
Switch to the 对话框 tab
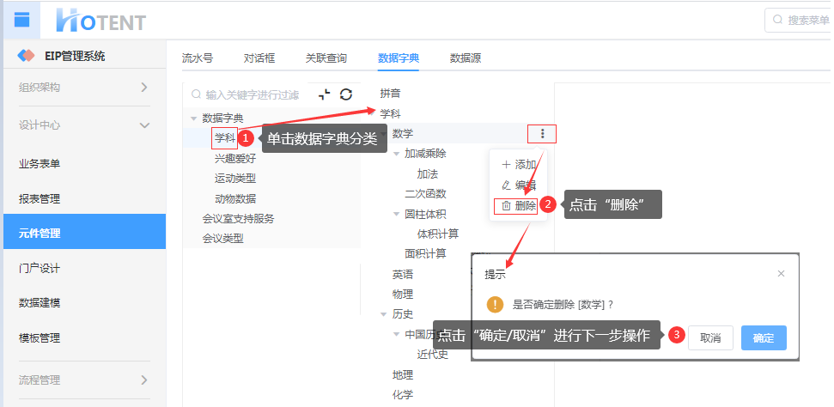click(259, 58)
